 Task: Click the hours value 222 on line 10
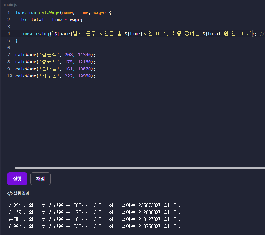coord(69,76)
